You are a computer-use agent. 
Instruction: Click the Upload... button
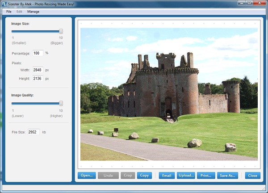coord(186,176)
